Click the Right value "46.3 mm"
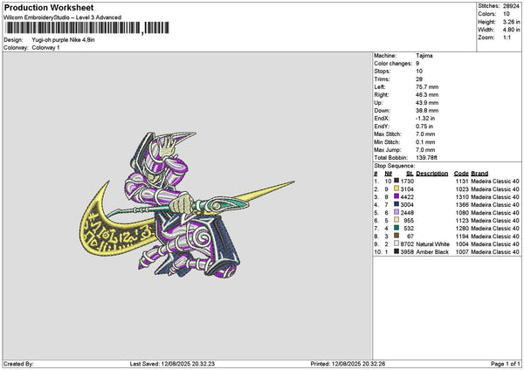 427,95
